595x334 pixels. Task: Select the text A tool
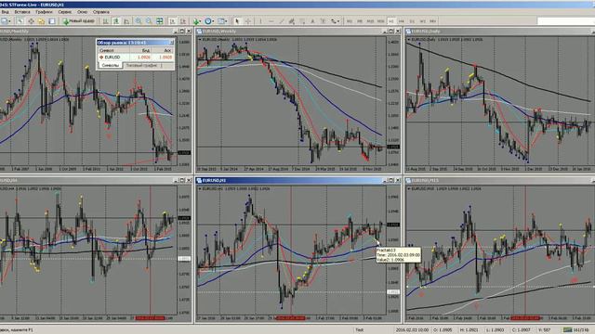click(x=312, y=21)
